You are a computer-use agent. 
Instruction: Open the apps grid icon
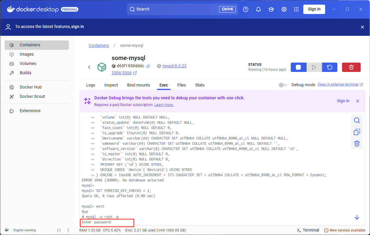[296, 9]
